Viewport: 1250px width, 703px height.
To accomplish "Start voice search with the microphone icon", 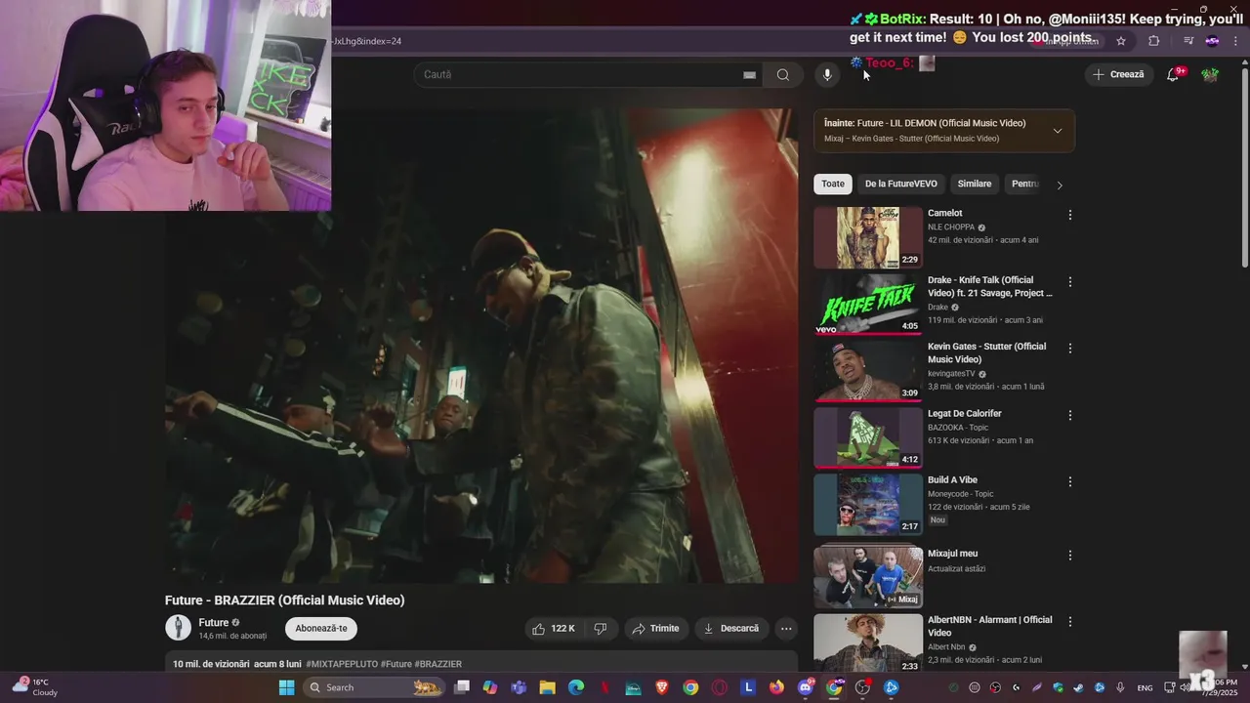I will tap(827, 74).
